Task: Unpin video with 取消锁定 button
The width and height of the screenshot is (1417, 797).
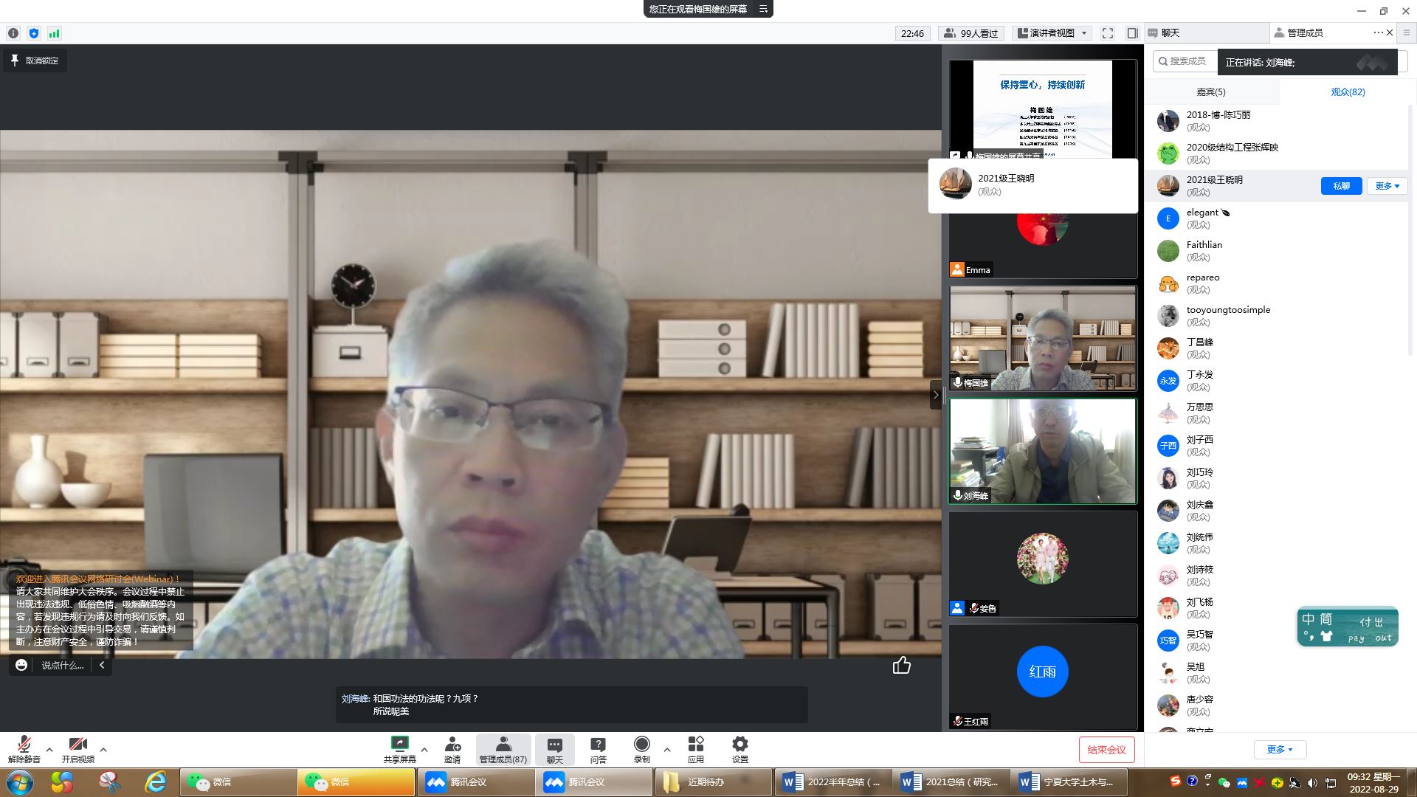Action: pyautogui.click(x=35, y=61)
